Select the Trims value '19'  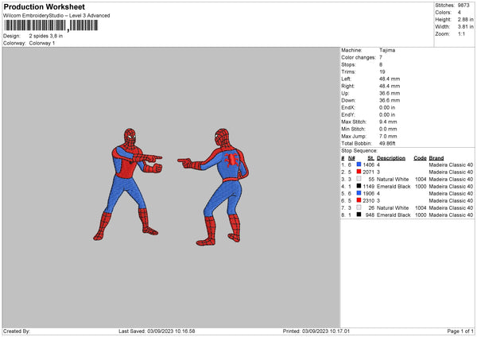pyautogui.click(x=382, y=72)
